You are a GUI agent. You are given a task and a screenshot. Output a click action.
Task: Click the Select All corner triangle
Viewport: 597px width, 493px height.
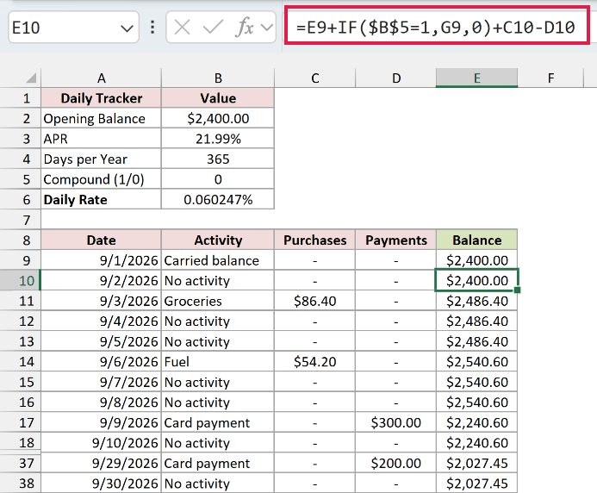pyautogui.click(x=31, y=78)
